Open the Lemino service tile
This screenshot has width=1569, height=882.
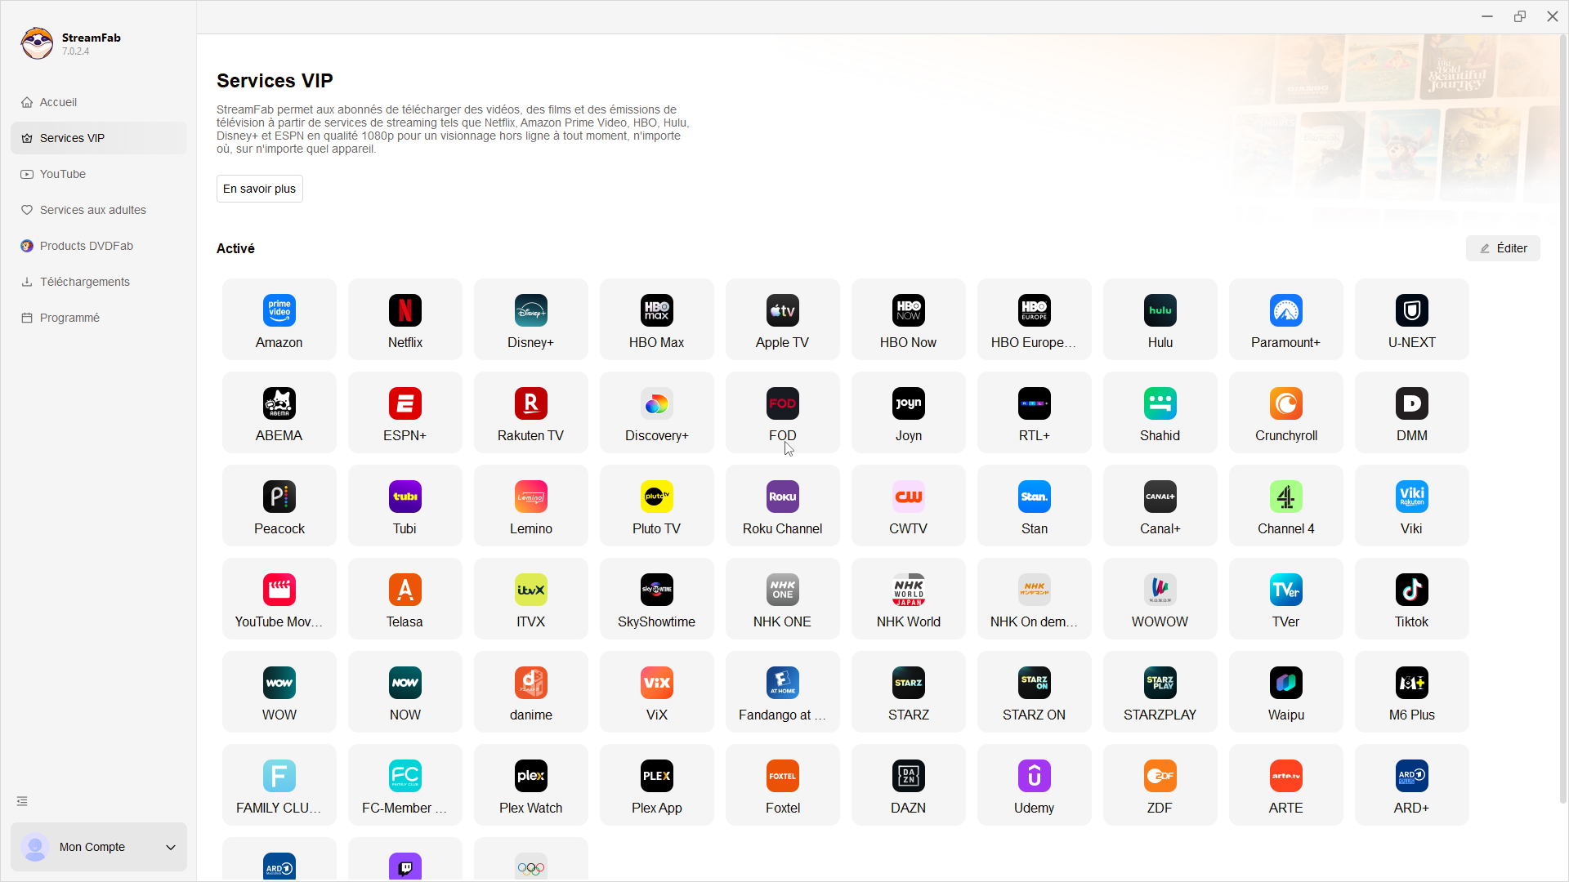531,506
